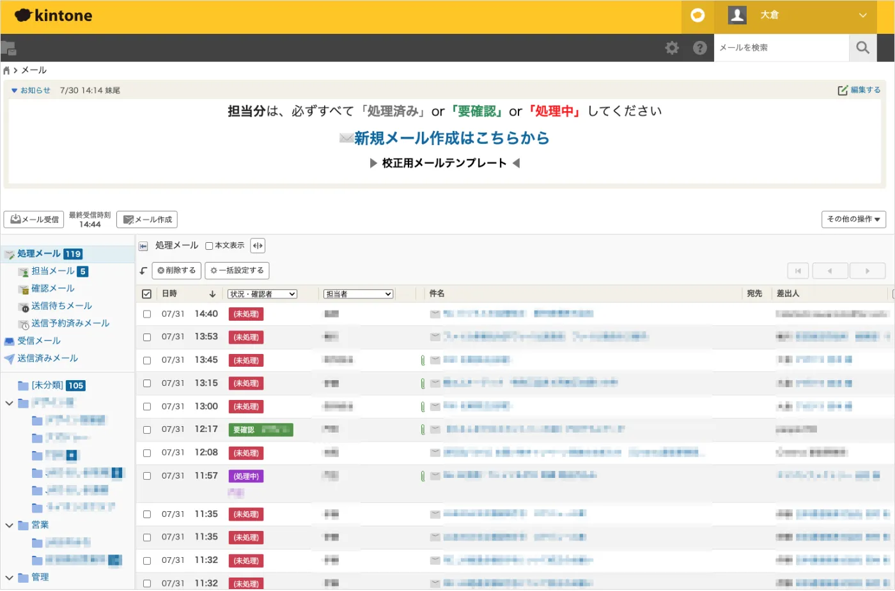Click the メールを検索 search field
Screen dimensions: 895x591
781,48
